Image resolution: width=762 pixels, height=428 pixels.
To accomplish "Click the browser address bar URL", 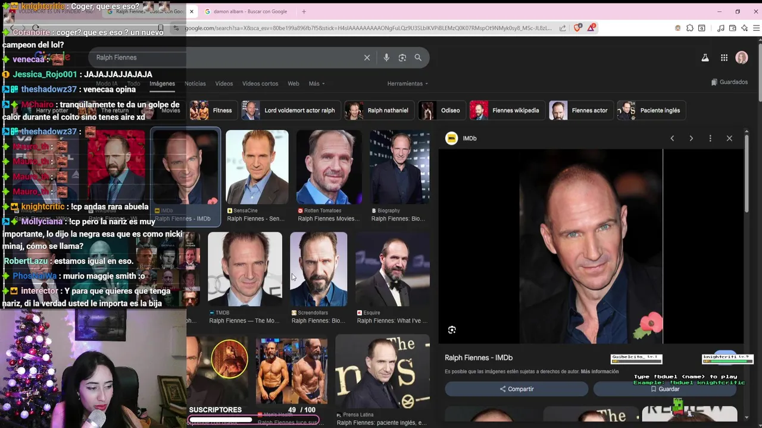I will 368,28.
